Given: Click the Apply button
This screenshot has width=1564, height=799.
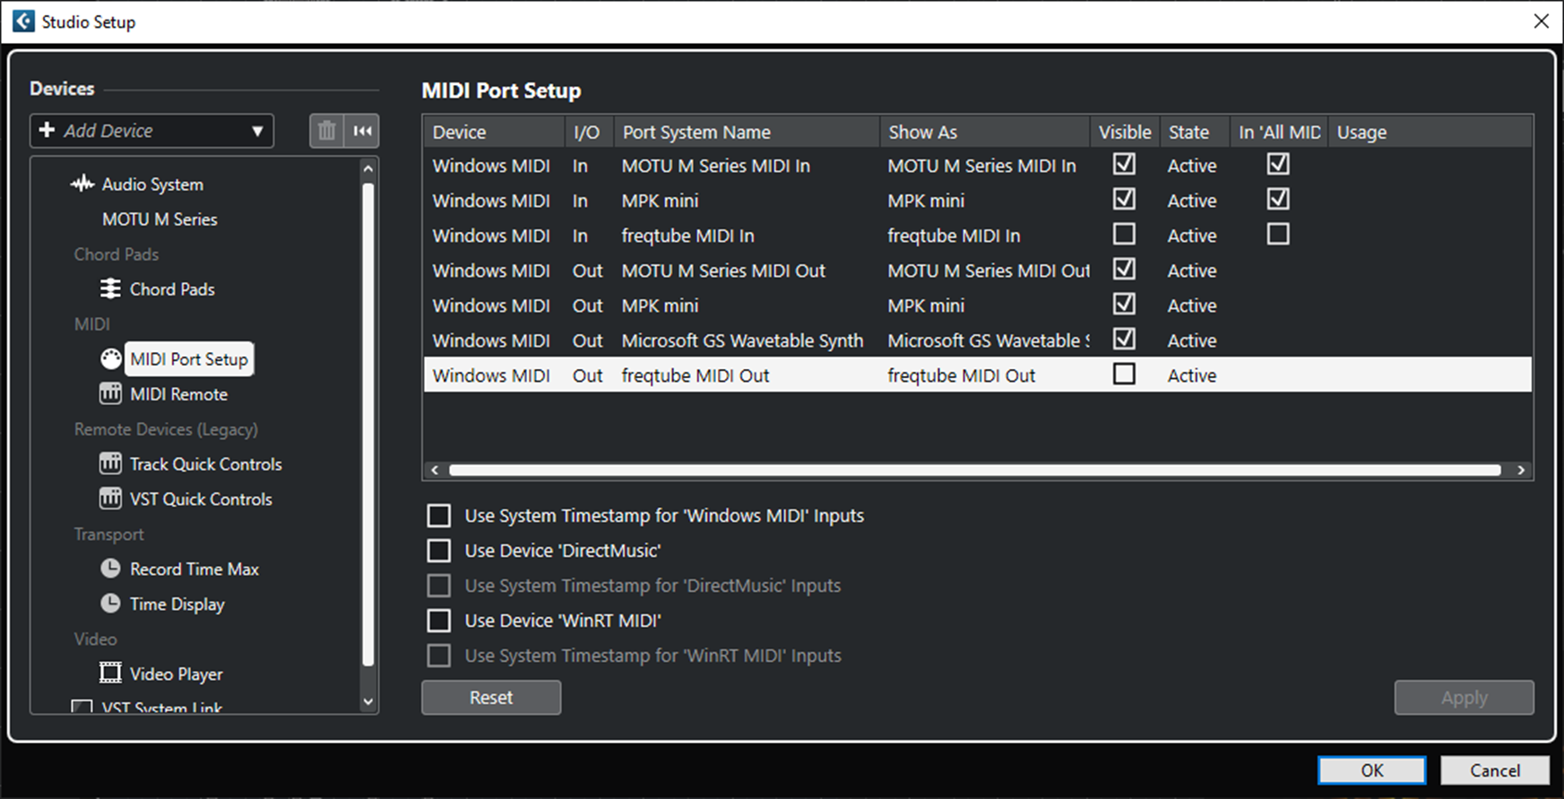Looking at the screenshot, I should pyautogui.click(x=1464, y=697).
